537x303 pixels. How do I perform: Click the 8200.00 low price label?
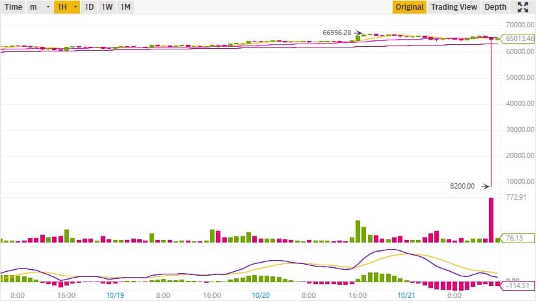[462, 186]
